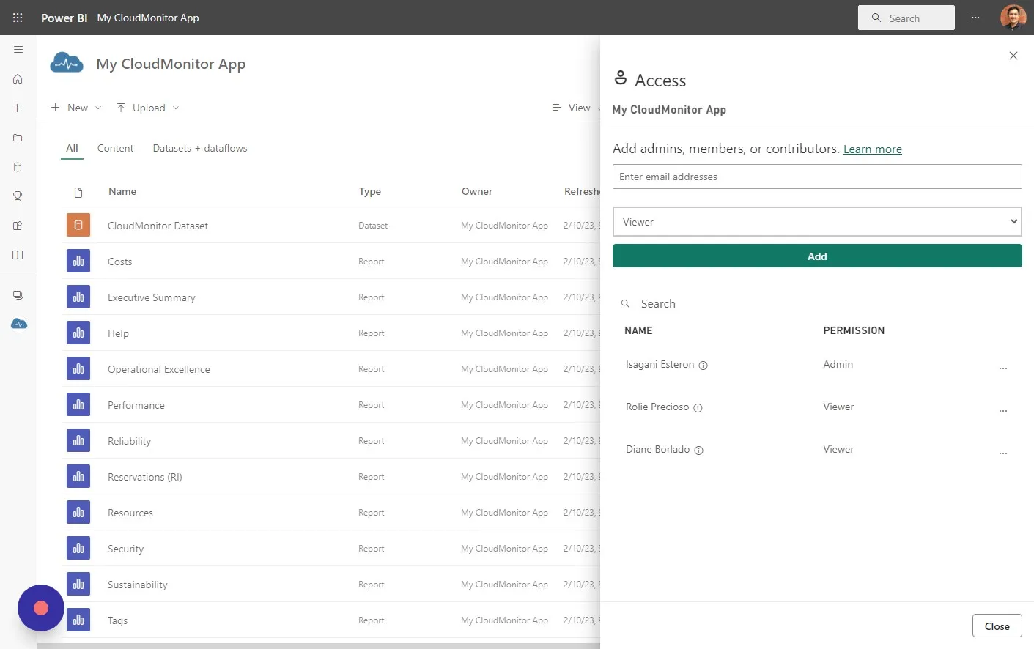Select CloudMonitor workspace icon in sidebar
This screenshot has width=1034, height=649.
pos(19,324)
